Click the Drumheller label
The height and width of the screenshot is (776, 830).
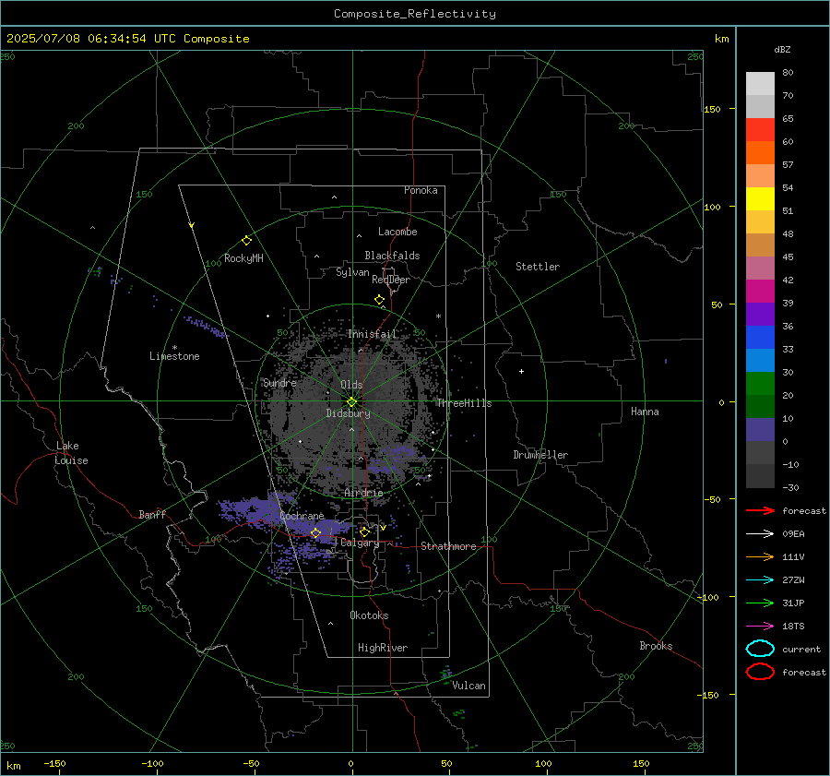pyautogui.click(x=540, y=455)
